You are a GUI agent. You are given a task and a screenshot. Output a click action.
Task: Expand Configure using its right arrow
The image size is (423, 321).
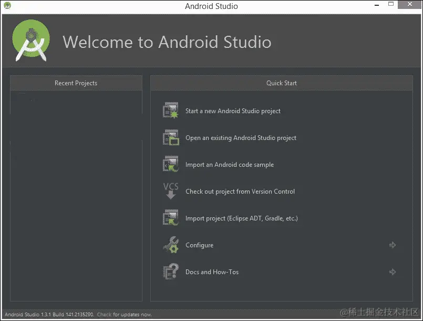coord(392,245)
